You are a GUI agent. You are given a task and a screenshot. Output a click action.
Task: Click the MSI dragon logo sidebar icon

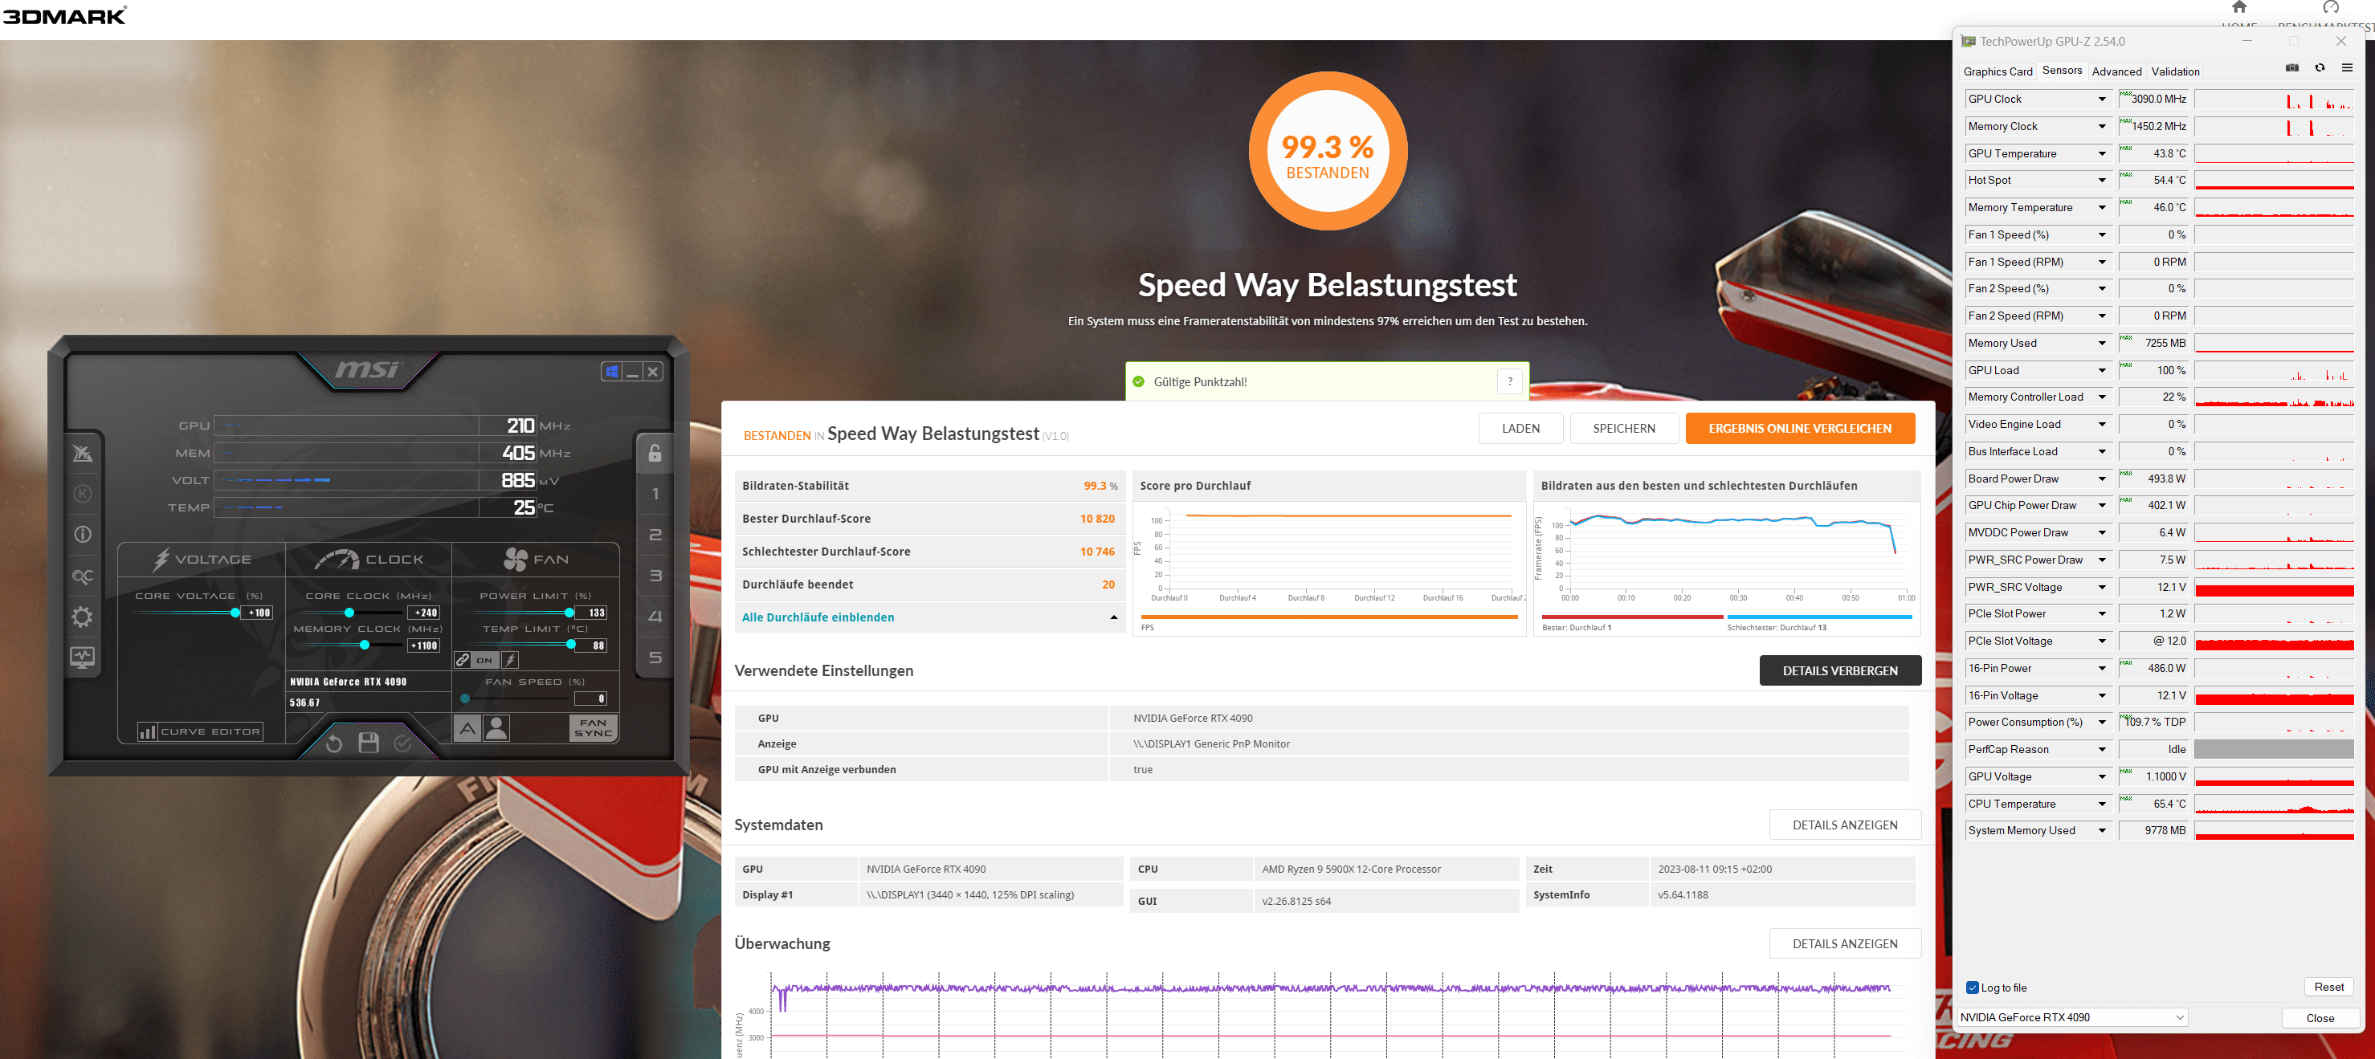click(x=82, y=453)
